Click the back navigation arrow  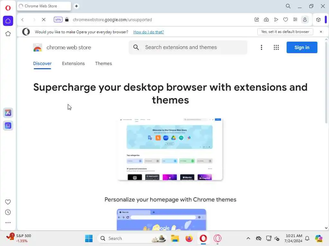(x=22, y=20)
